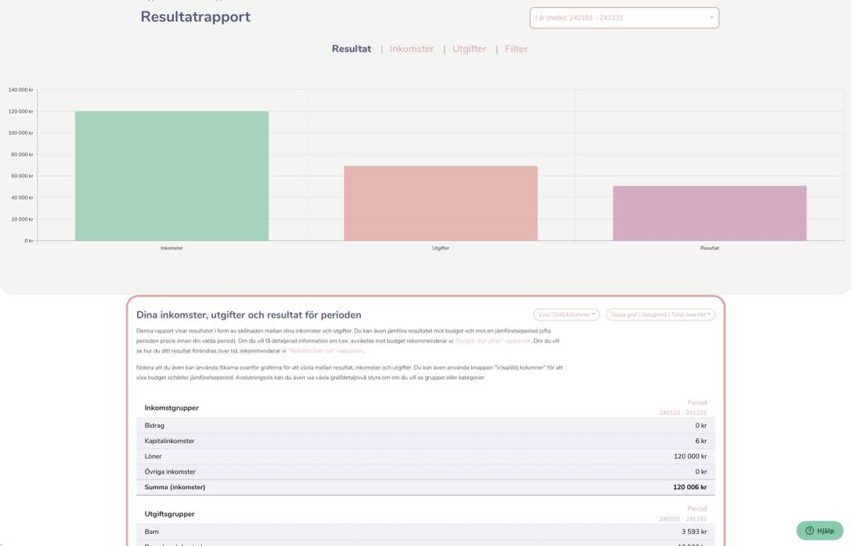
Task: Click the purple Resultat bar in chart
Action: 709,213
